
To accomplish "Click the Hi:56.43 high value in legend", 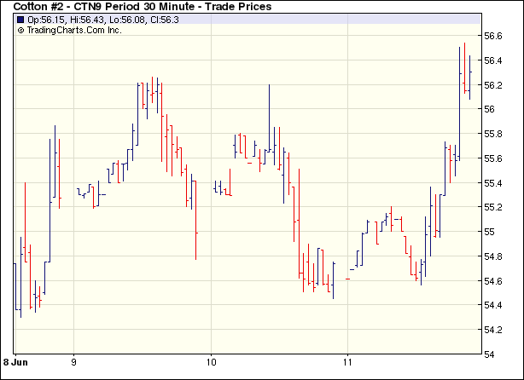I will pyautogui.click(x=83, y=19).
